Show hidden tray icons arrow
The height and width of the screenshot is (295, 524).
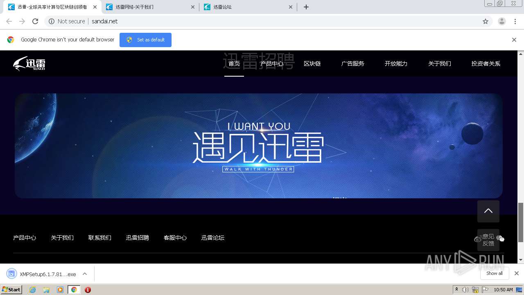pyautogui.click(x=457, y=290)
